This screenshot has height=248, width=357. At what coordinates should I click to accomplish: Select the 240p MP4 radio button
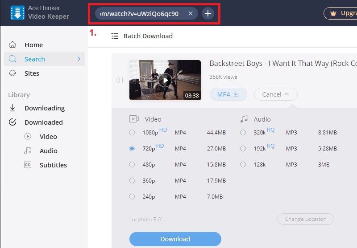[x=132, y=196]
